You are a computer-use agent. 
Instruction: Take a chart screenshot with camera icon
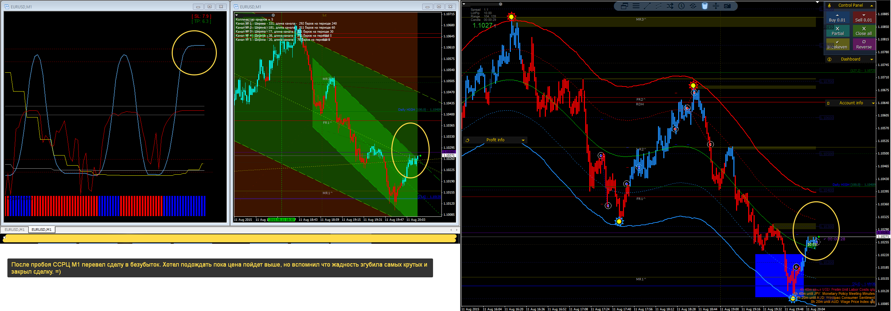[x=727, y=6]
